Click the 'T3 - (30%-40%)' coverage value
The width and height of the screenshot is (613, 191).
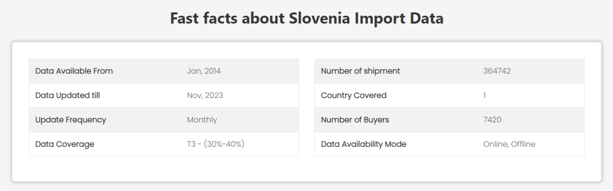216,144
